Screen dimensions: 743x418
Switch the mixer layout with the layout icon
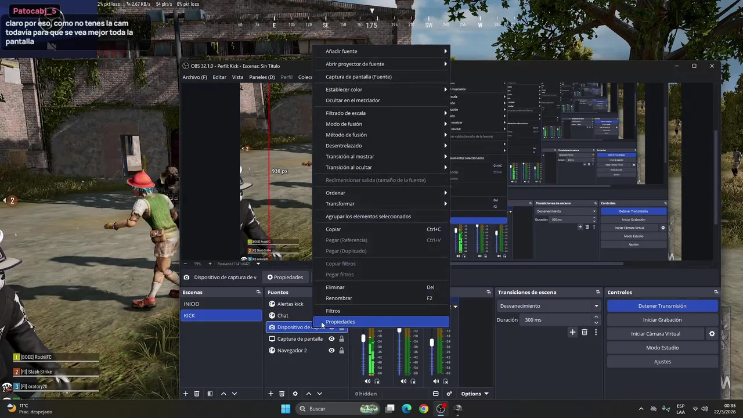click(x=436, y=394)
